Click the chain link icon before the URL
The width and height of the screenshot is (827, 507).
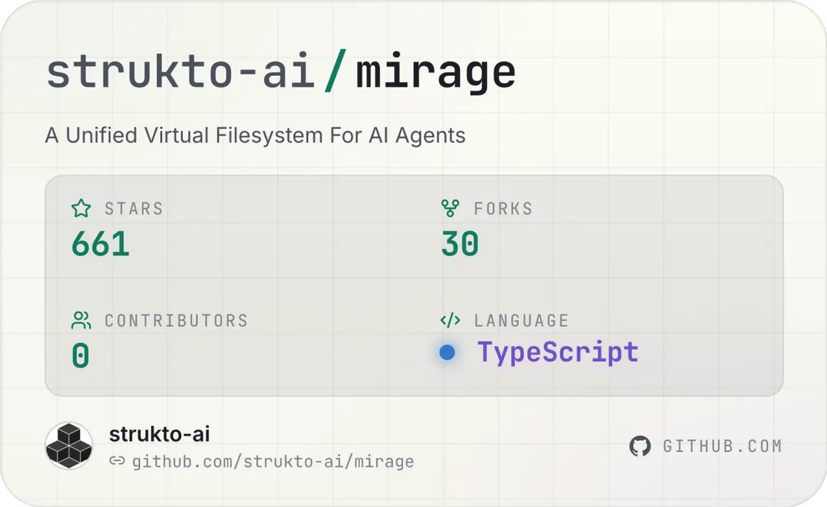point(117,461)
